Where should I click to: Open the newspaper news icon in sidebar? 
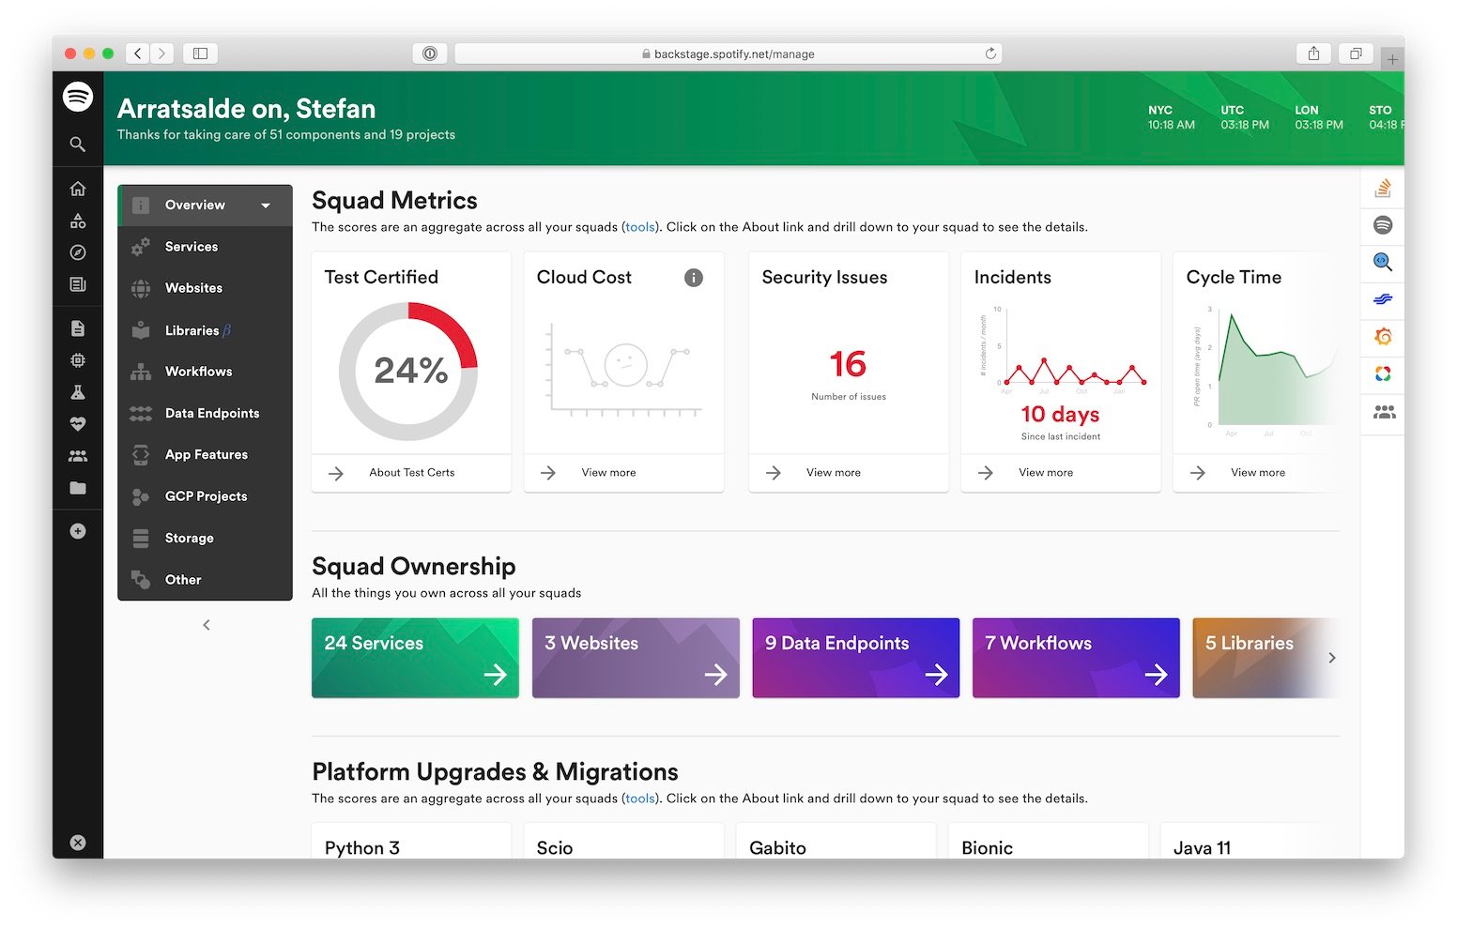pos(78,284)
